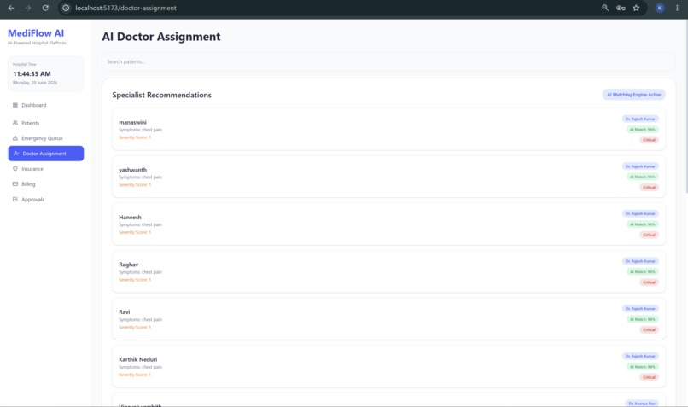
Task: Click patient name Karthik Neduri
Action: [x=137, y=359]
